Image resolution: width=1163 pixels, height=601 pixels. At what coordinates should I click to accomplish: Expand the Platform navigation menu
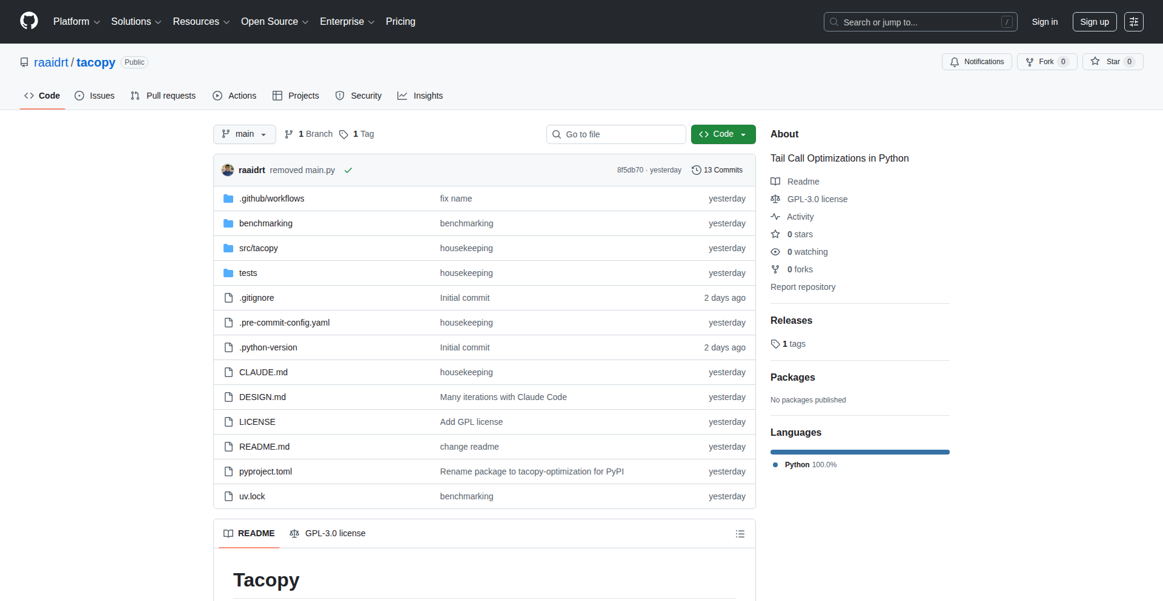pos(76,22)
